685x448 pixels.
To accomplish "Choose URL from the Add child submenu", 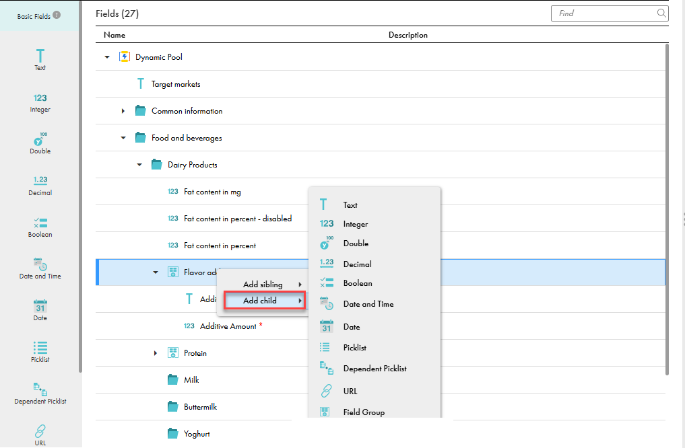I will pos(374,391).
